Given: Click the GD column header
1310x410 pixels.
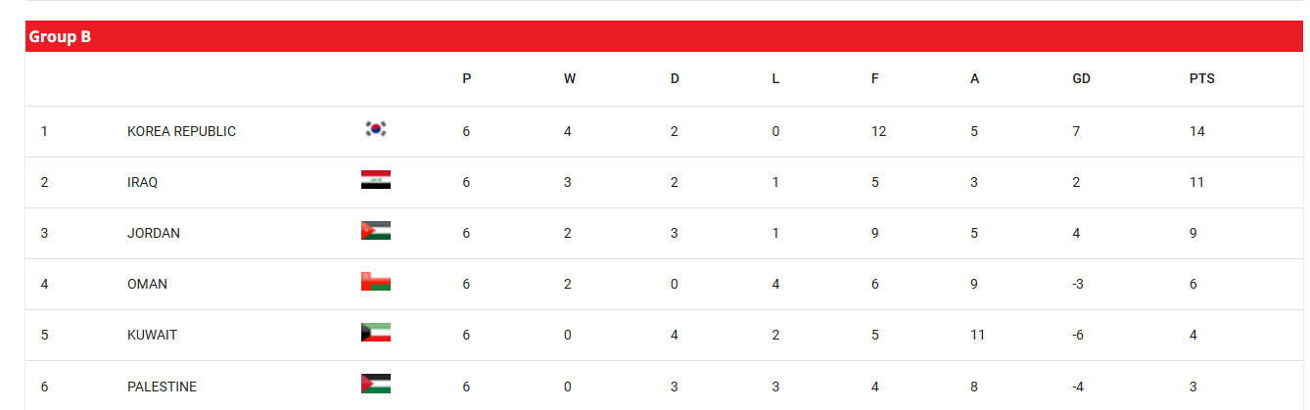Looking at the screenshot, I should (x=1081, y=79).
